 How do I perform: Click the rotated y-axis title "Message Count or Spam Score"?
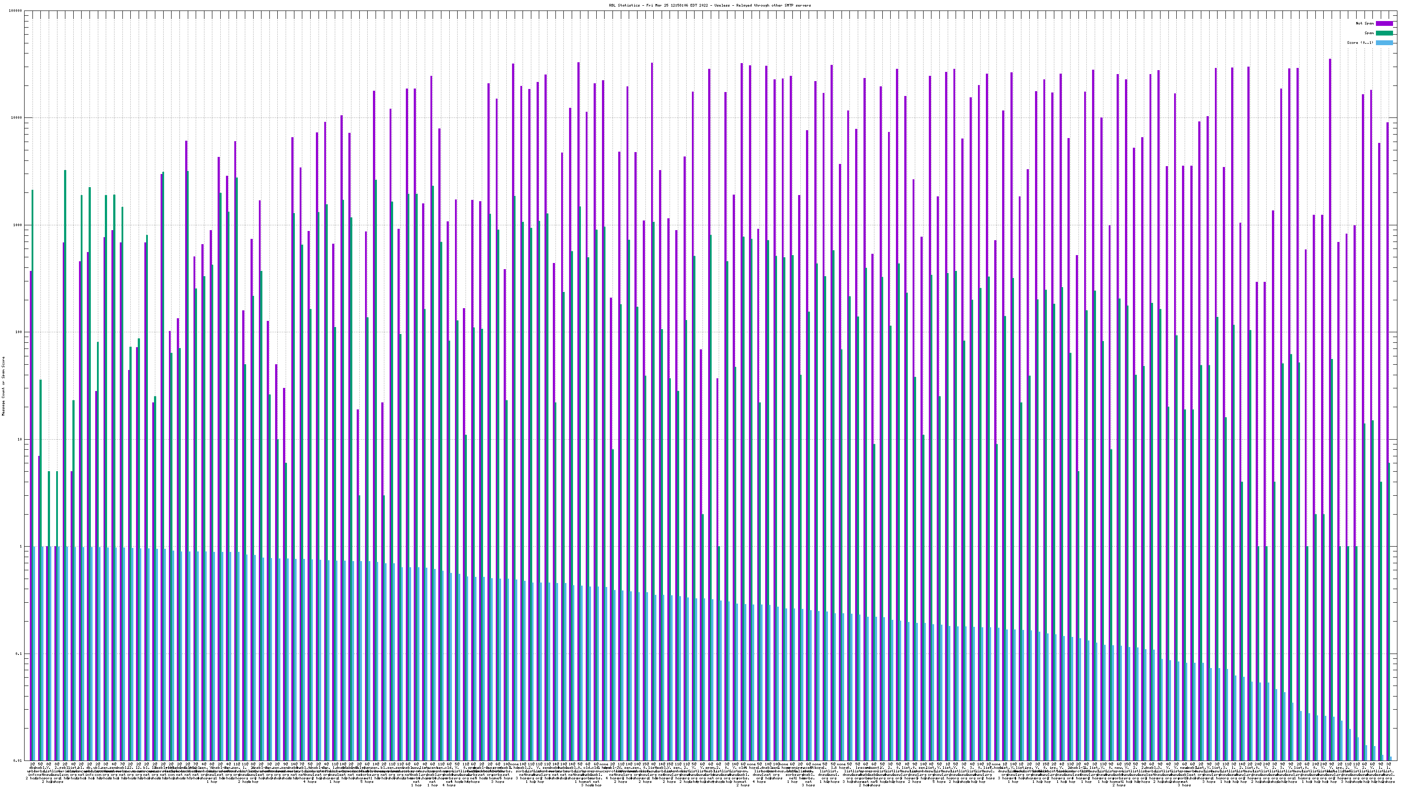click(3, 386)
